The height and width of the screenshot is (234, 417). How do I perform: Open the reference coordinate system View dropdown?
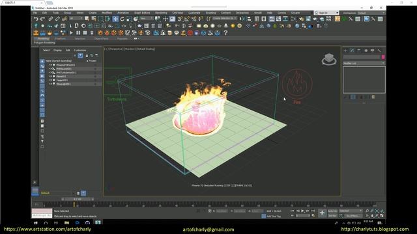[147, 18]
